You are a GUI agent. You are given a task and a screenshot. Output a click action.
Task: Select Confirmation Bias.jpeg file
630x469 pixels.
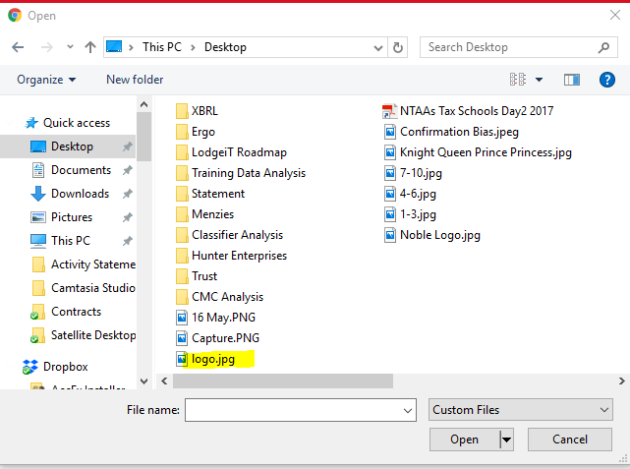coord(451,132)
